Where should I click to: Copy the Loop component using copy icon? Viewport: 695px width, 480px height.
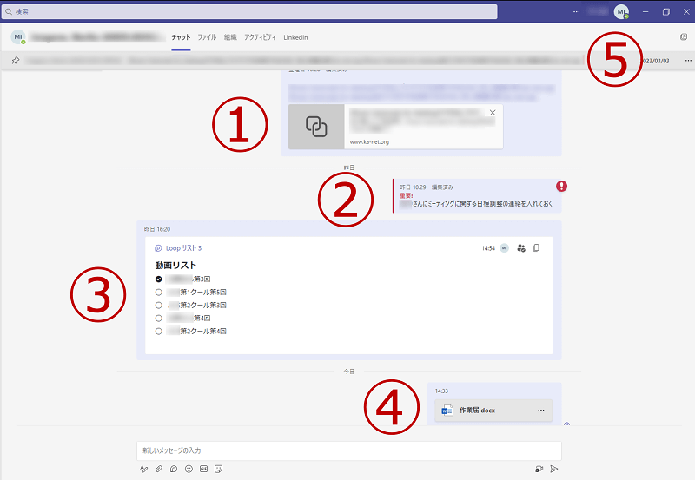(x=536, y=248)
